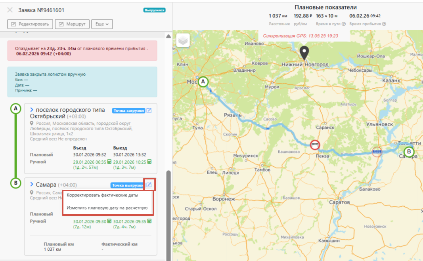Click calculator icon next to 30.01.2026 09:30

(109, 221)
